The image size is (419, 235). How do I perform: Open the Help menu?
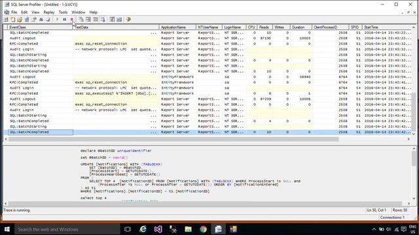(93, 12)
